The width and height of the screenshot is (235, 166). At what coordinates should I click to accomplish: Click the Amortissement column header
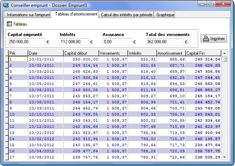171,53
